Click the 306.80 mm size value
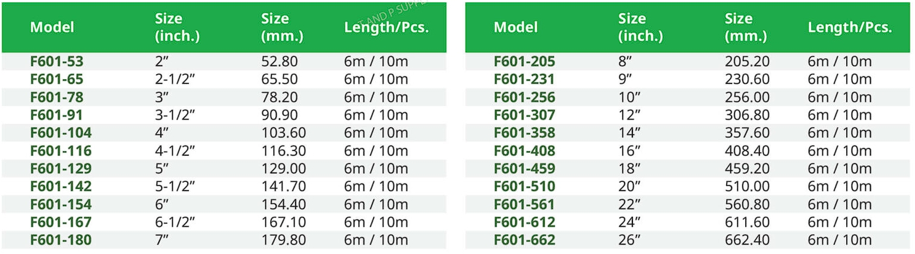Image resolution: width=915 pixels, height=254 pixels. click(747, 115)
